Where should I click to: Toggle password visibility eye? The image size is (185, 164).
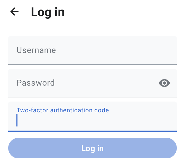click(164, 83)
